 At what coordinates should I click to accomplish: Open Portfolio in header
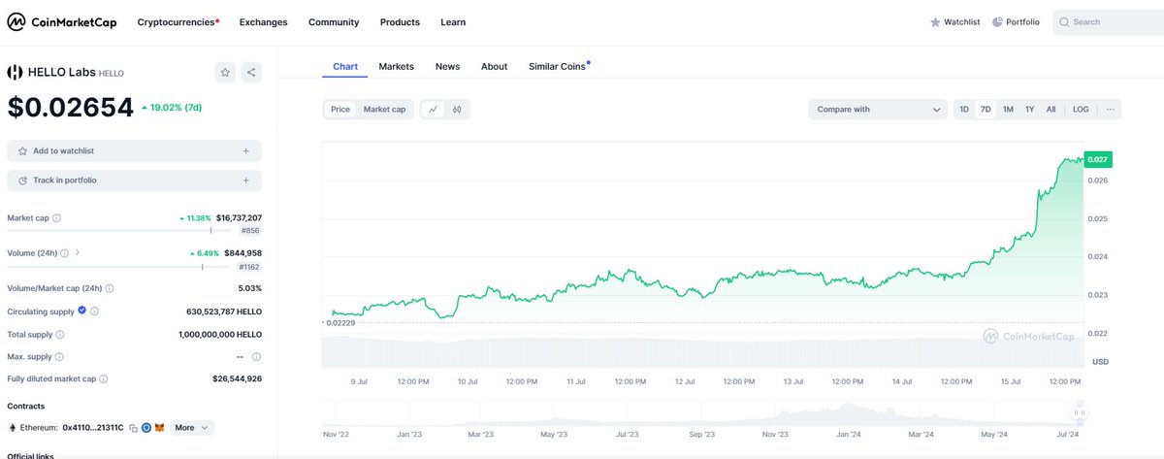pyautogui.click(x=1016, y=22)
